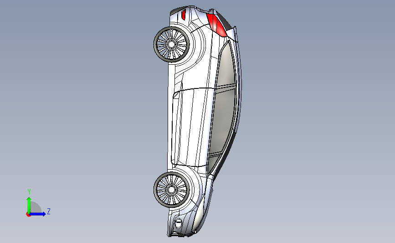Pick the large red tail light on the car

217,25
